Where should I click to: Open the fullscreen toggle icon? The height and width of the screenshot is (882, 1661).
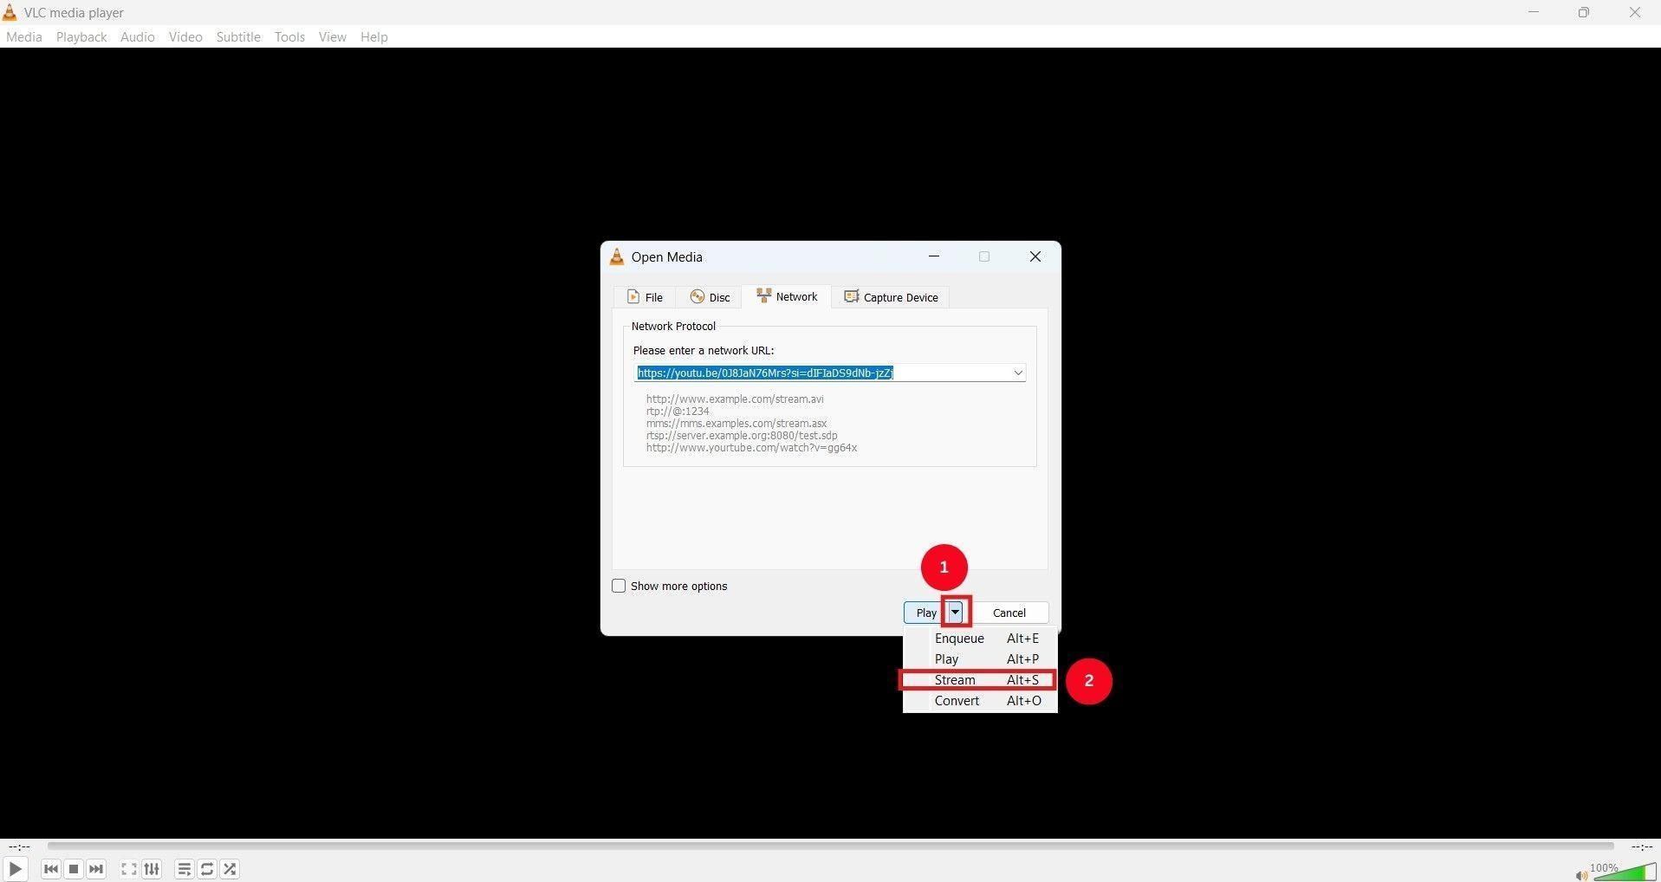127,869
